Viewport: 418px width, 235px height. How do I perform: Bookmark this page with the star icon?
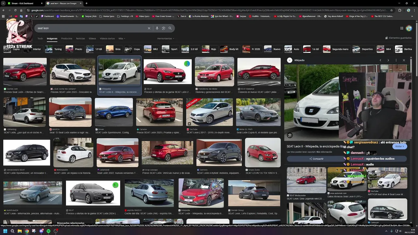pos(392,10)
